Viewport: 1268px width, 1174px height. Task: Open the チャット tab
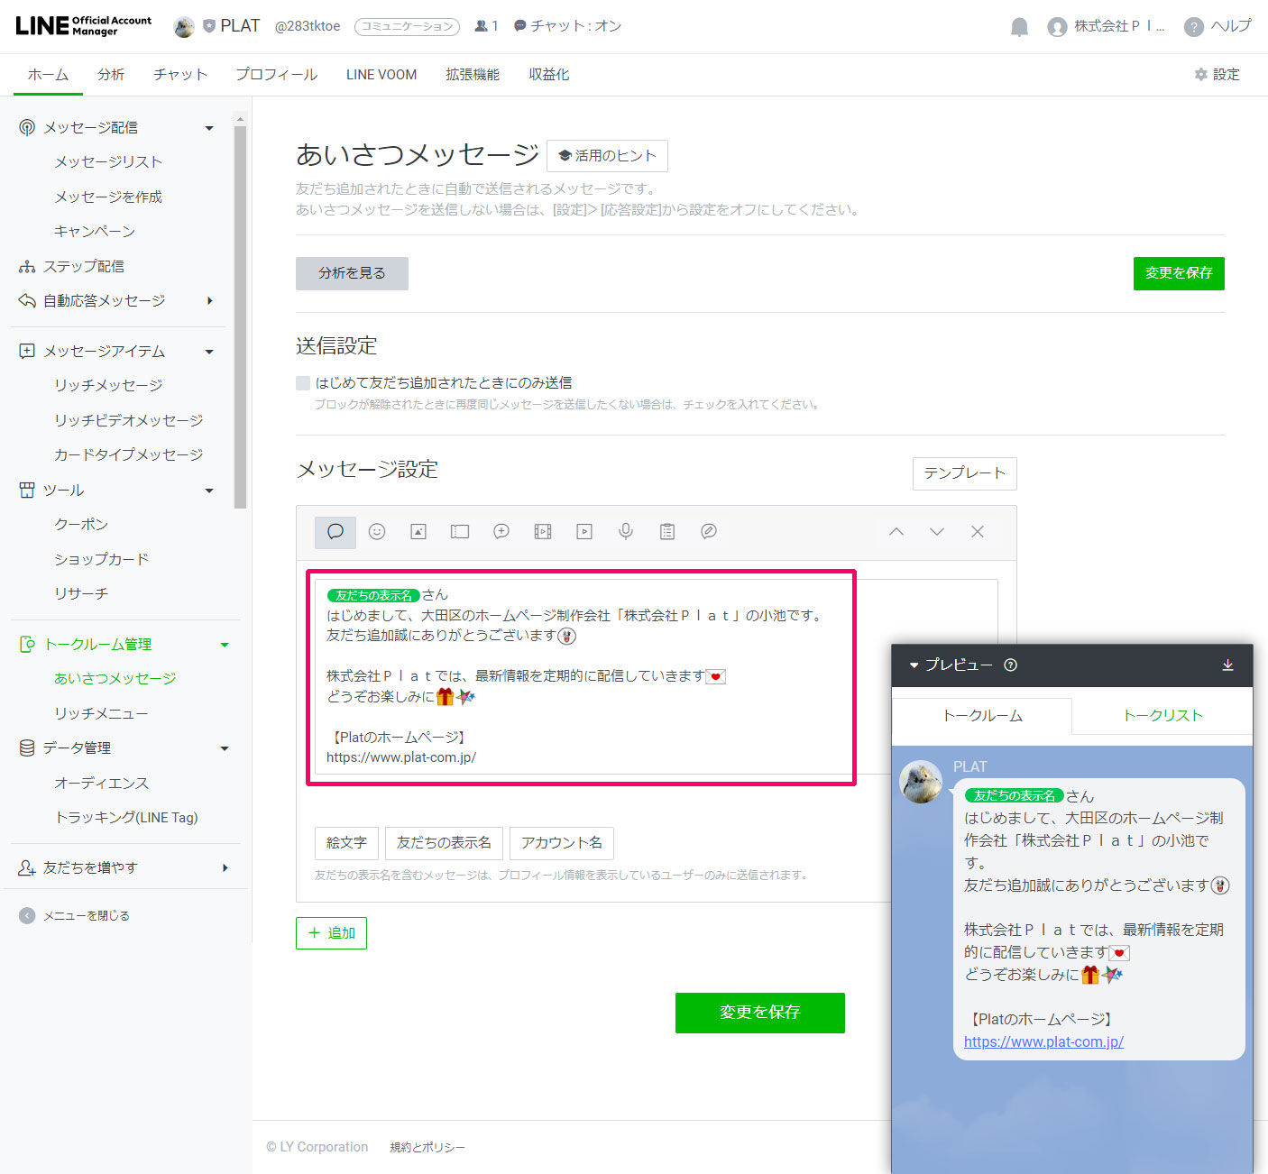(180, 75)
